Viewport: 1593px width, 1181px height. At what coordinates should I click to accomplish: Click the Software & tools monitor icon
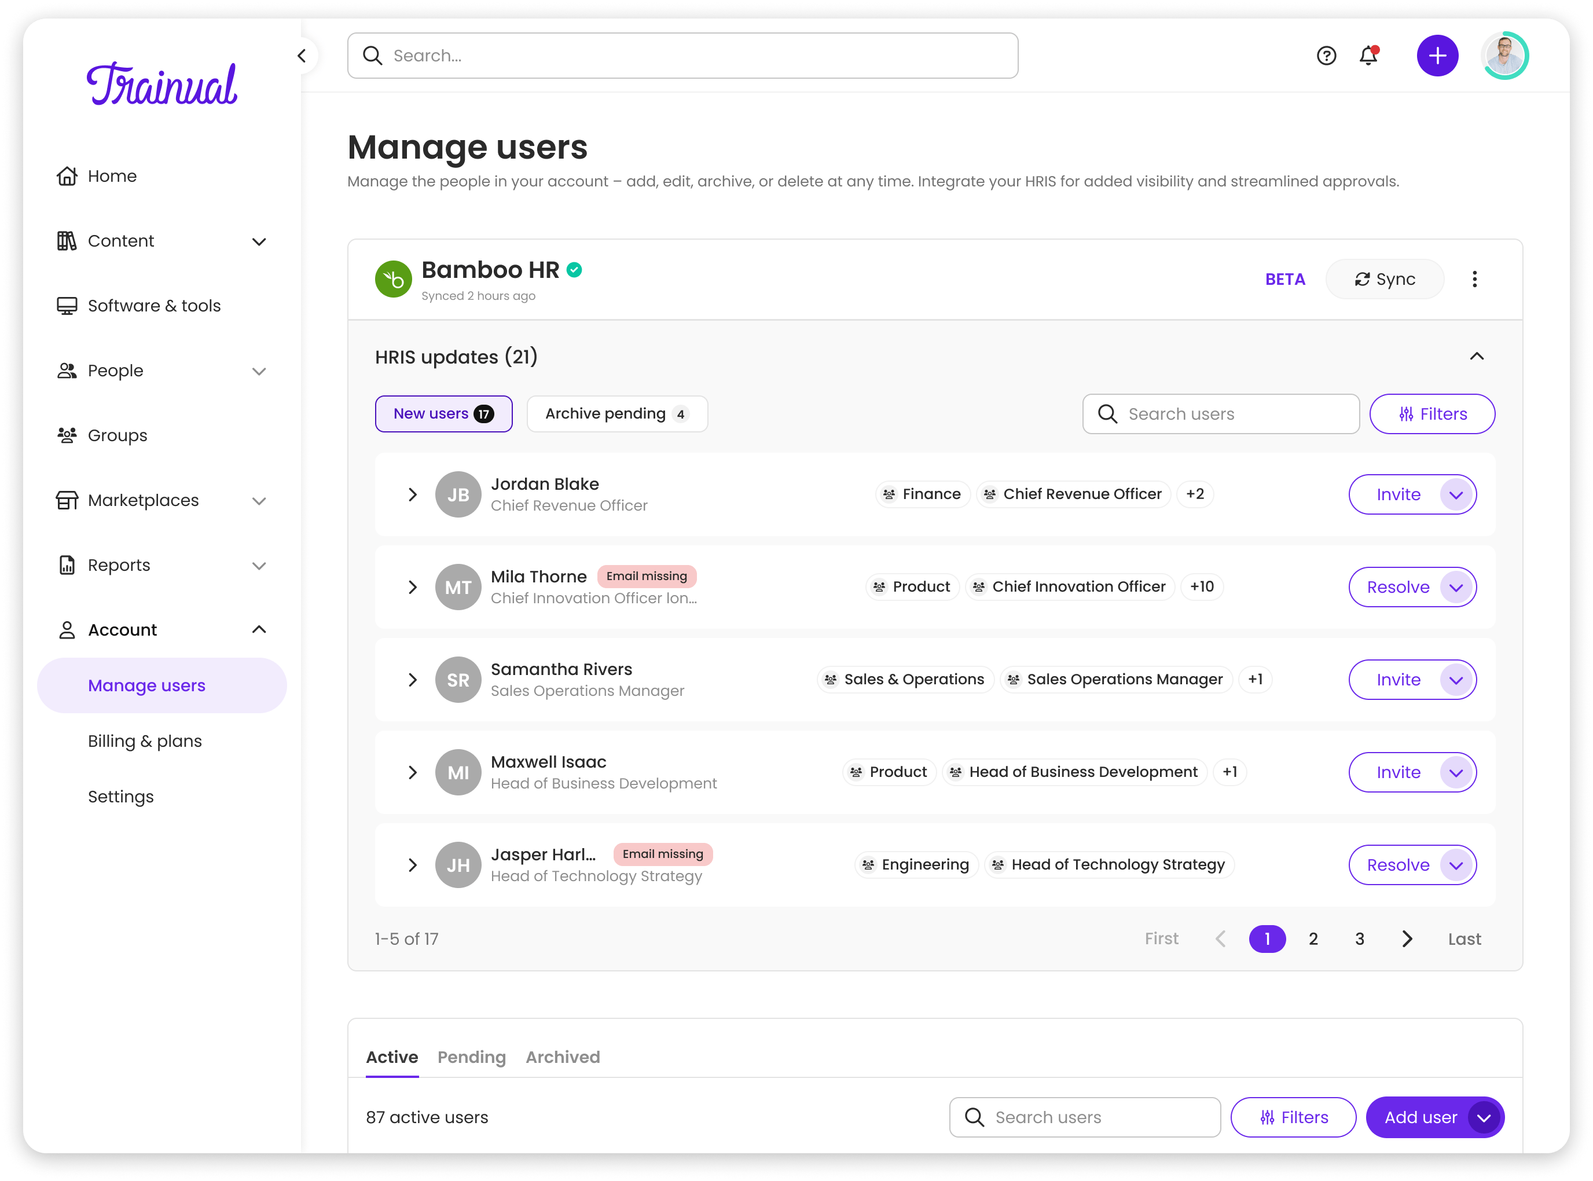67,306
